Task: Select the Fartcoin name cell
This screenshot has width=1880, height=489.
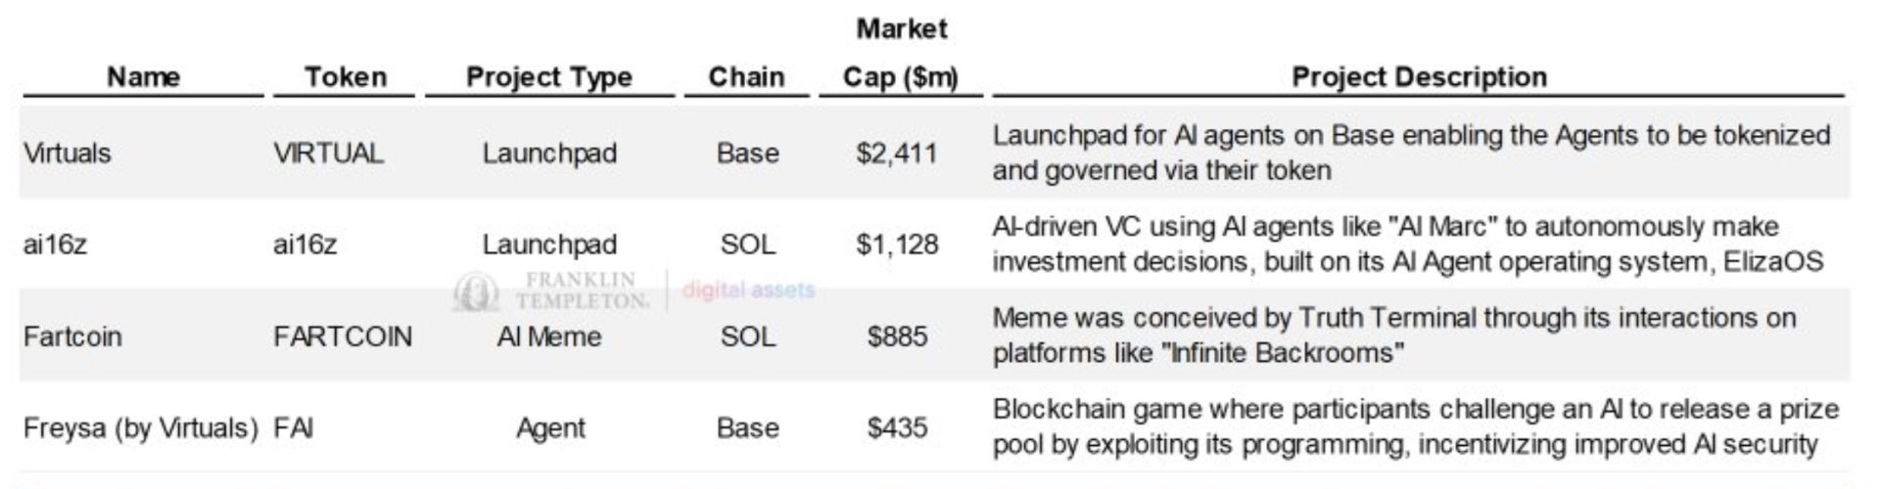Action: (x=72, y=336)
